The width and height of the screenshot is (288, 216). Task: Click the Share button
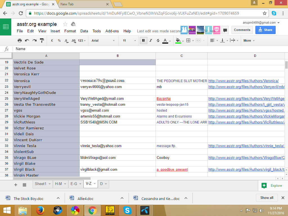coord(265,30)
